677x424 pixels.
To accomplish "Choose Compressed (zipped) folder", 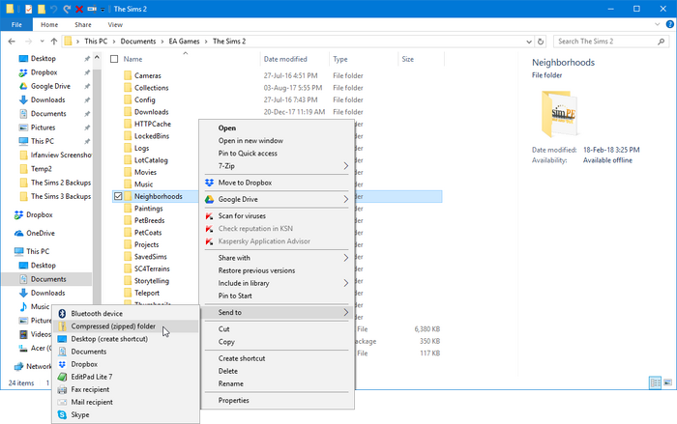I will click(113, 326).
